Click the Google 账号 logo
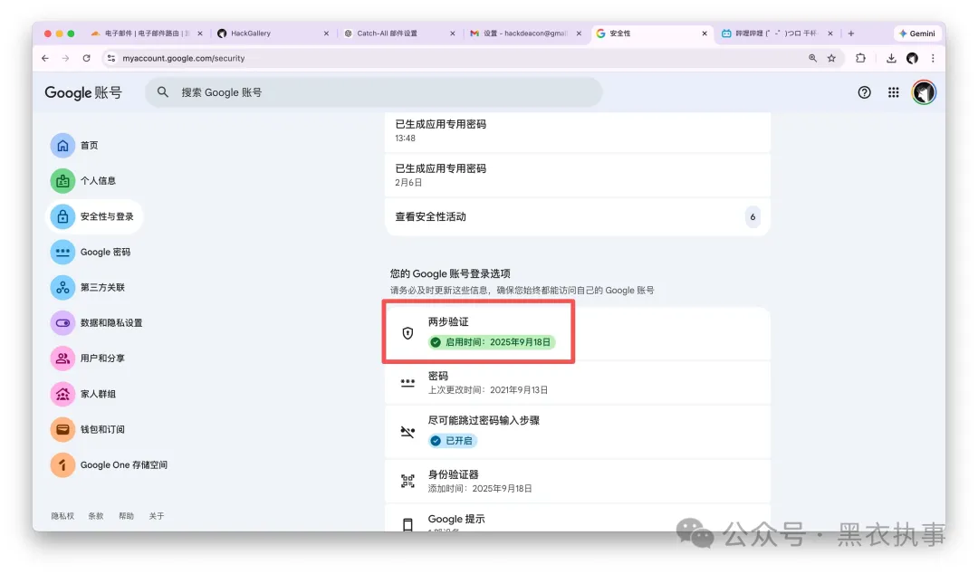 pos(83,92)
